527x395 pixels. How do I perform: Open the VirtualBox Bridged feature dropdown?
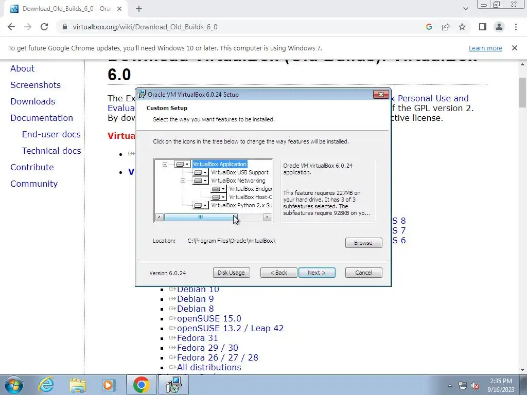pos(218,189)
